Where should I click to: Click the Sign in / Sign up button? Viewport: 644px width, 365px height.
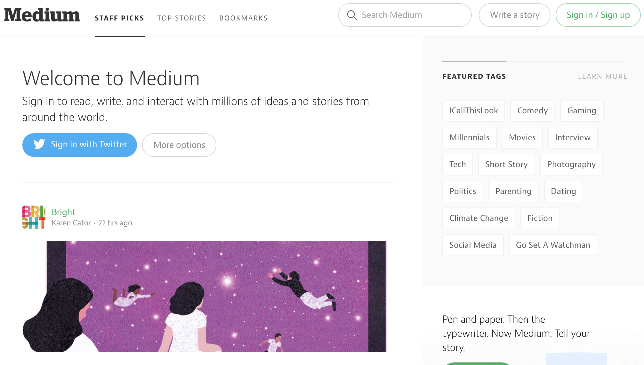598,15
